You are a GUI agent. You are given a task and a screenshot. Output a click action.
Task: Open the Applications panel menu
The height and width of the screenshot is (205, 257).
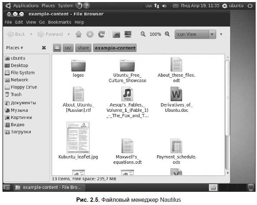[26, 6]
